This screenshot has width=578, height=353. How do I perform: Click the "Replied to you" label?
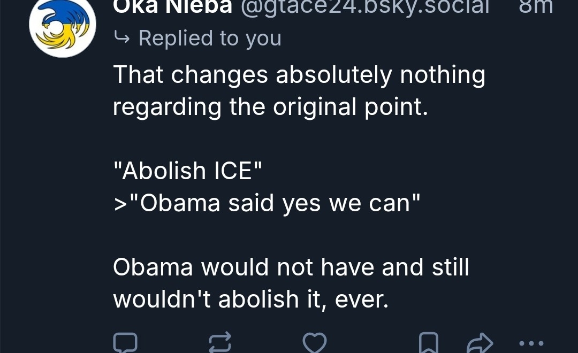[210, 39]
